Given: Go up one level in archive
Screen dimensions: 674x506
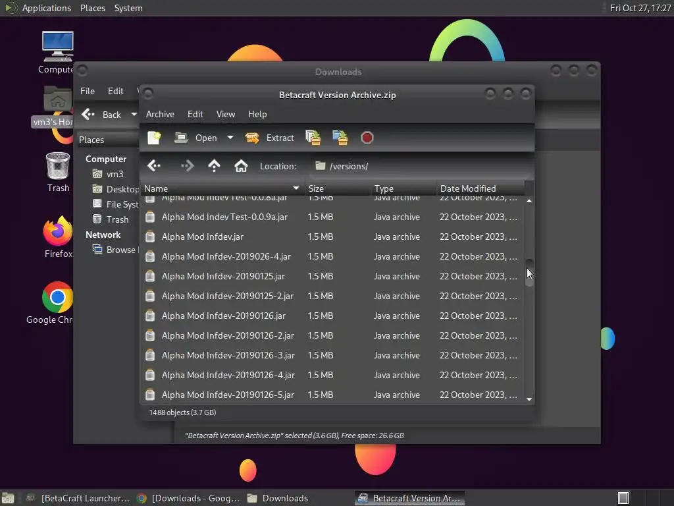Looking at the screenshot, I should pyautogui.click(x=214, y=165).
